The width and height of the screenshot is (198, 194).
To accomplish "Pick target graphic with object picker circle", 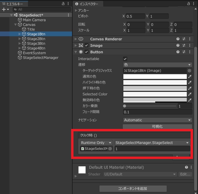I will [x=189, y=71].
